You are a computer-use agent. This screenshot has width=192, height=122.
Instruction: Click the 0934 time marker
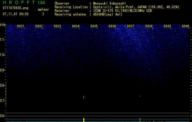click(76, 26)
